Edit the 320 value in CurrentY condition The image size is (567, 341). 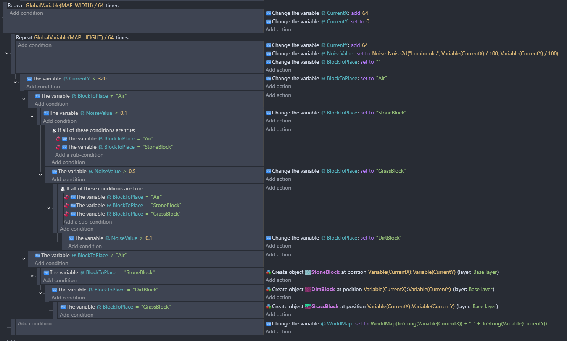coord(102,79)
